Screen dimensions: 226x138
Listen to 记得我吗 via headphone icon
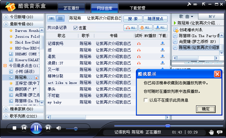click(x=139, y=44)
